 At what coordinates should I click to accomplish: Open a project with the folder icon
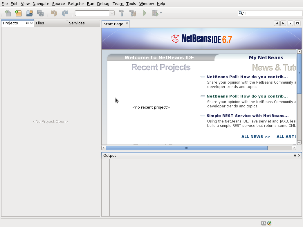click(x=29, y=13)
